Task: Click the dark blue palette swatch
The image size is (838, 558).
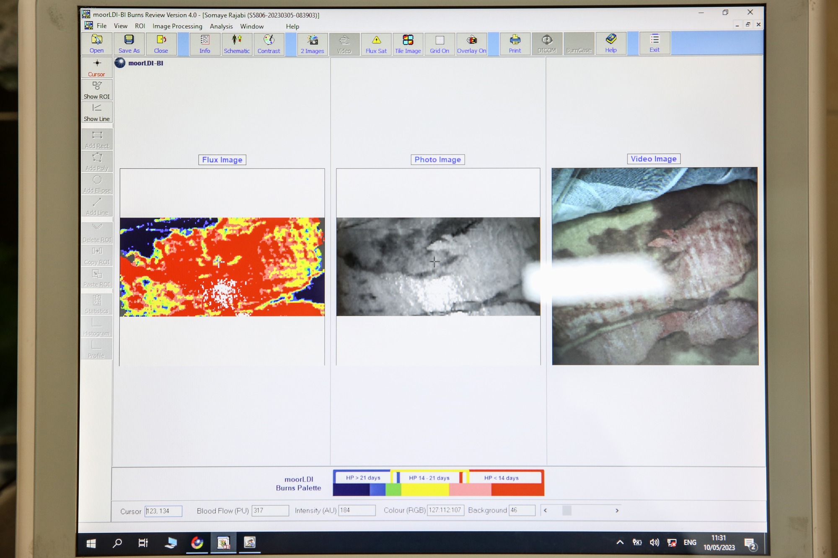Action: point(352,489)
